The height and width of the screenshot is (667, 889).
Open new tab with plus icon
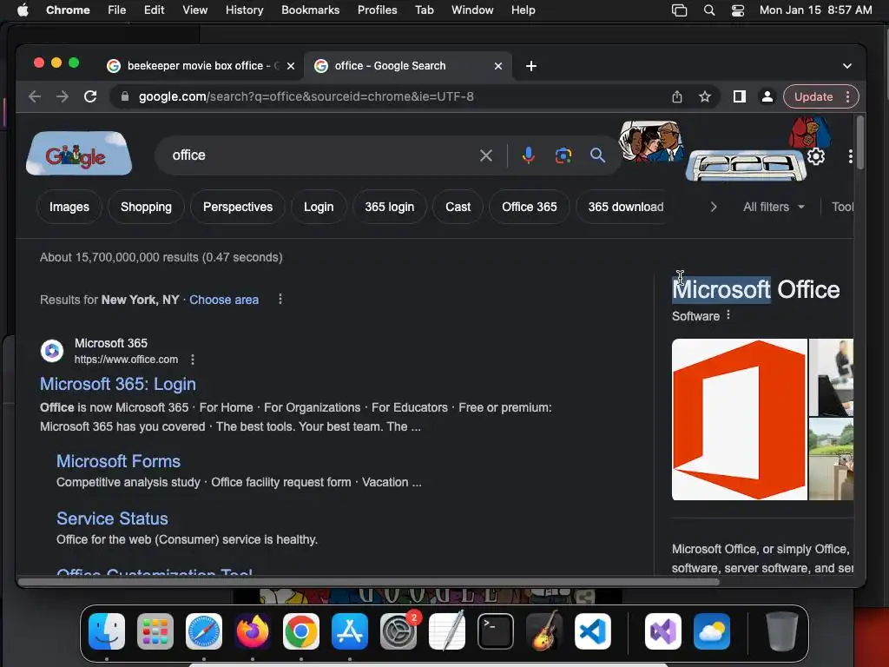[x=531, y=66]
